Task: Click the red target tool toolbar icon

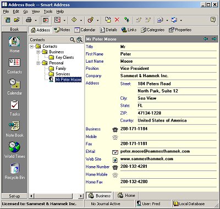Action: coord(91,20)
